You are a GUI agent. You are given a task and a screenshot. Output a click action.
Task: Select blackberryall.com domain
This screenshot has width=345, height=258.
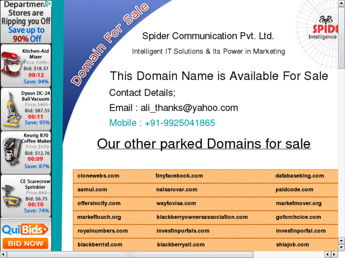coord(181,245)
